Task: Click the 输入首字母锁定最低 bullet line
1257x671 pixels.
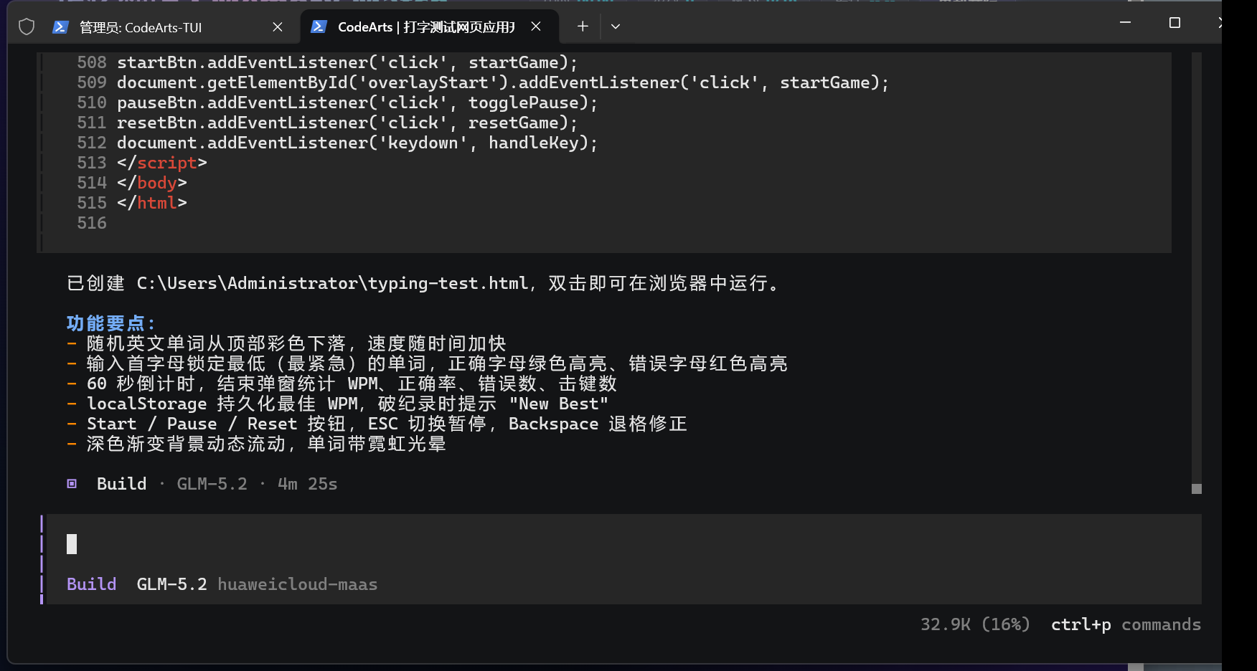Action: coord(427,363)
